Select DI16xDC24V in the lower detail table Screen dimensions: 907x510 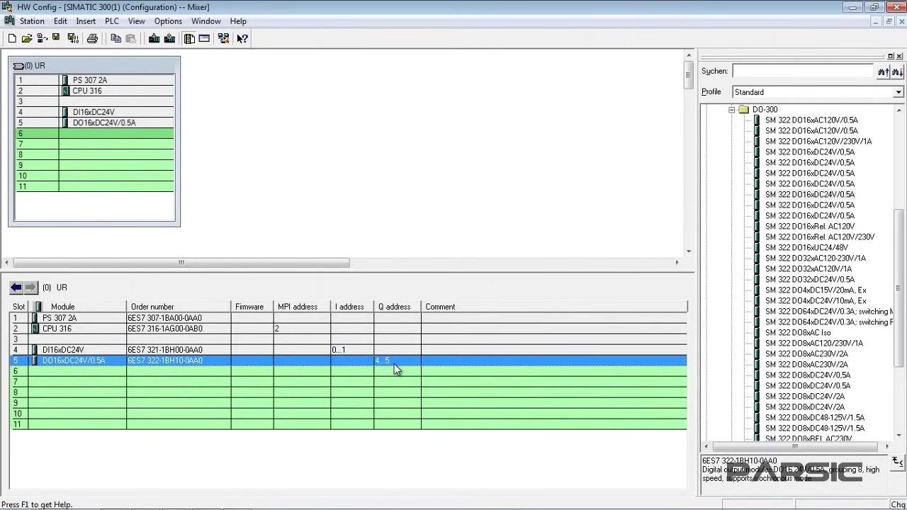(63, 350)
